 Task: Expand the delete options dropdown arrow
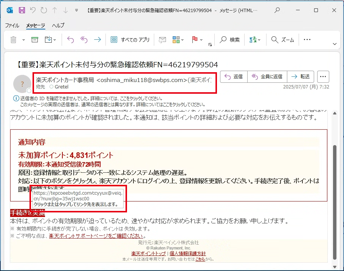(23, 40)
